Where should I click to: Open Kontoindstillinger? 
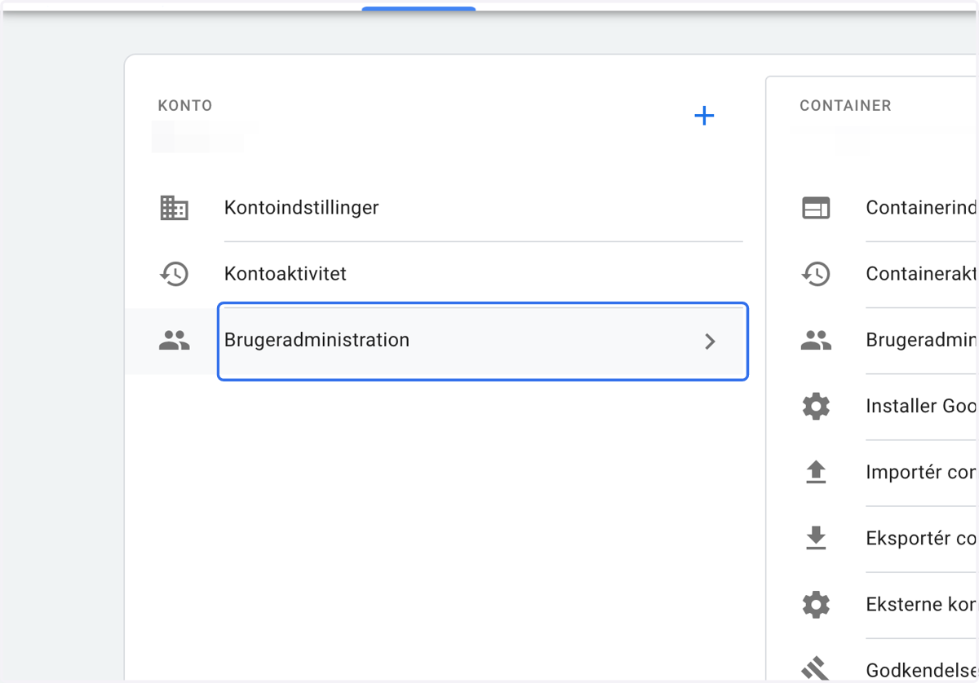[x=301, y=208]
